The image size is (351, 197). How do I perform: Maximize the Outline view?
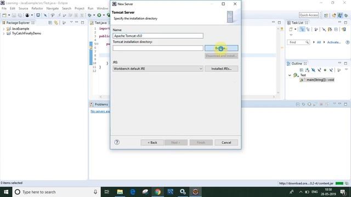pos(346,63)
